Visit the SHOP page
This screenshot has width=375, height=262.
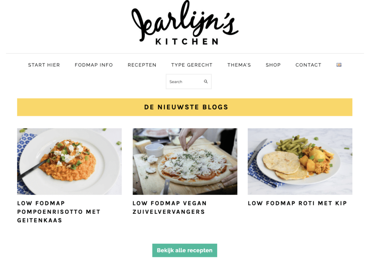click(273, 65)
